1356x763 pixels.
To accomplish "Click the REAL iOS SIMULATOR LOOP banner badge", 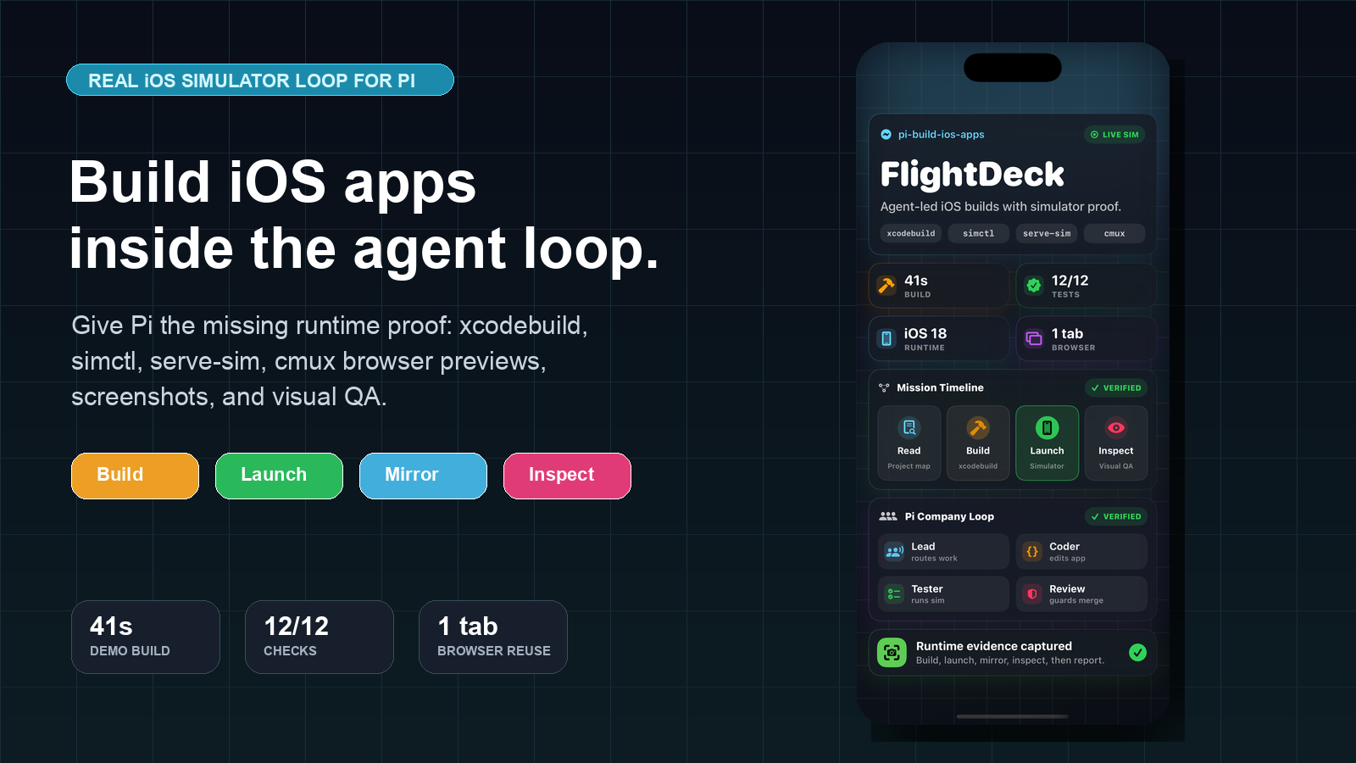I will coord(260,80).
